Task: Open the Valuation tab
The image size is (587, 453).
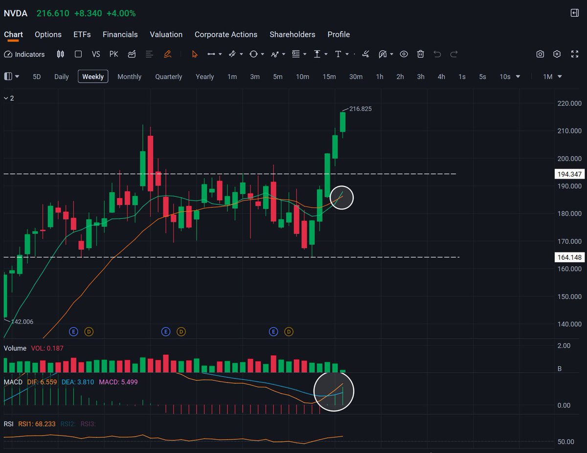Action: click(x=166, y=34)
